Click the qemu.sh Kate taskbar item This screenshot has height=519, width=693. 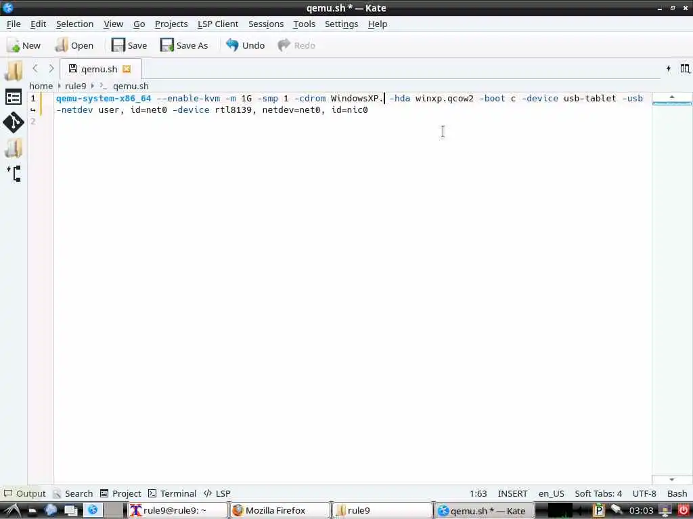[485, 511]
